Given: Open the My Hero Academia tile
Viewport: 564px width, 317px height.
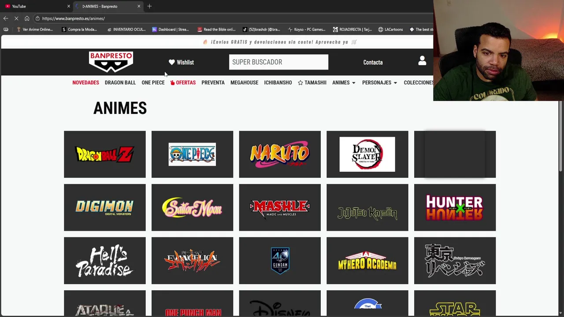Looking at the screenshot, I should (x=367, y=261).
